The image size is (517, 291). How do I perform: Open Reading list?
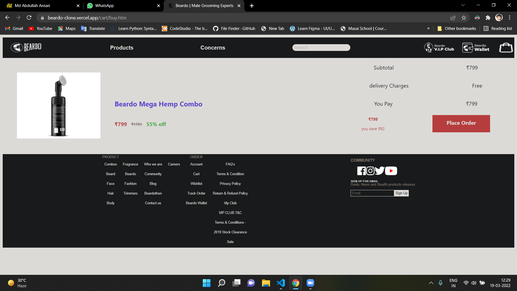click(x=498, y=29)
